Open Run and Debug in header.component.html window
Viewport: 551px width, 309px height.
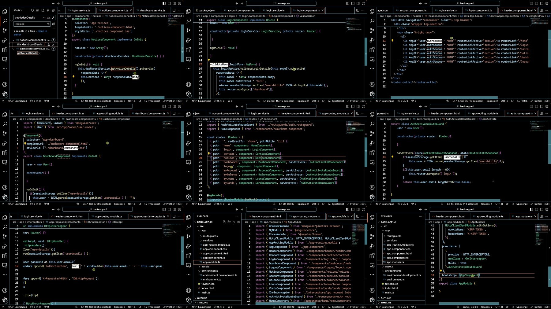click(x=372, y=40)
